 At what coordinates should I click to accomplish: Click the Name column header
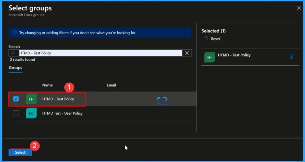[x=47, y=85]
